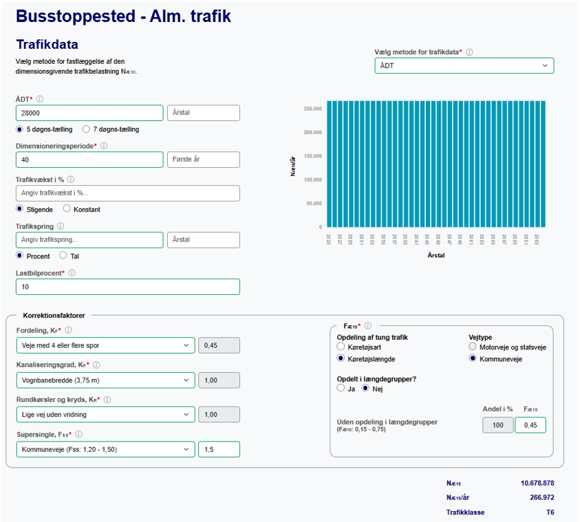The height and width of the screenshot is (522, 580).
Task: Click info icon next to Supersingle label
Action: point(78,435)
